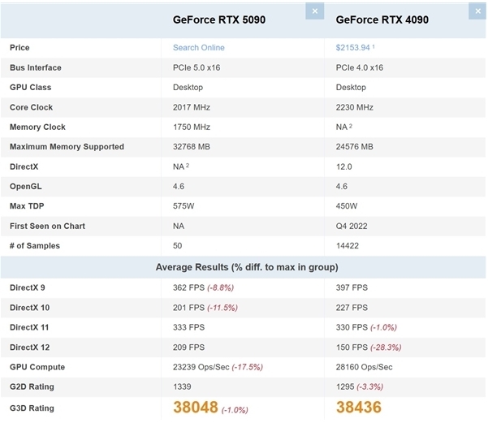
Task: Click the 24576 MB memory value
Action: pos(355,147)
